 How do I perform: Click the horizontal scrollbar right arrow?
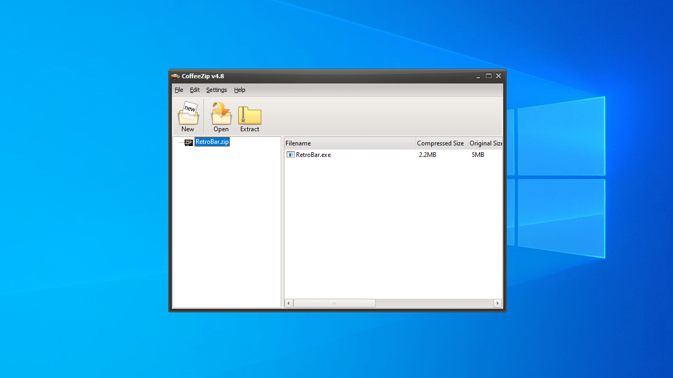tap(497, 303)
